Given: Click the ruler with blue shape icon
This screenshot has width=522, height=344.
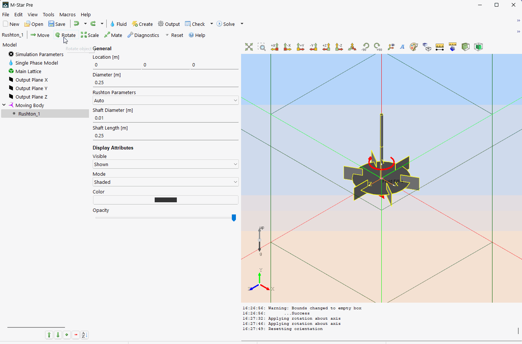Looking at the screenshot, I should [x=453, y=47].
